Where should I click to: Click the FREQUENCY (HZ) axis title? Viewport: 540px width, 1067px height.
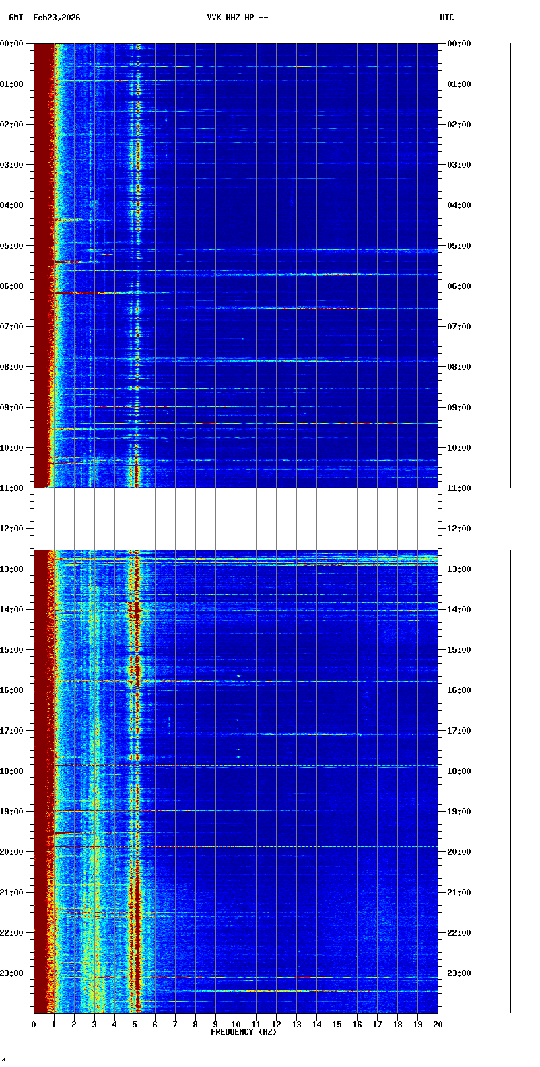click(243, 1032)
